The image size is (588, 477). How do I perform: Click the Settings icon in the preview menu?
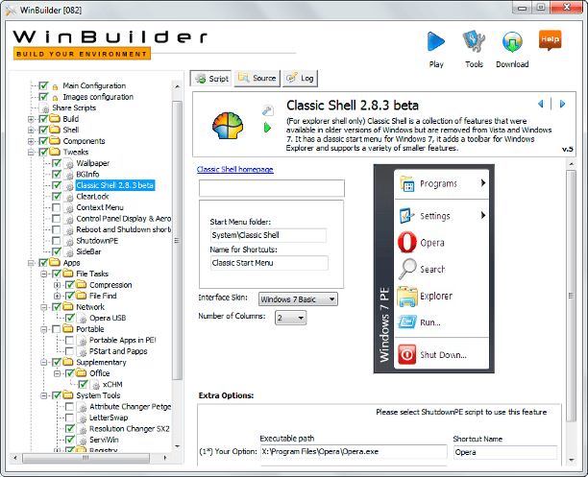(406, 215)
